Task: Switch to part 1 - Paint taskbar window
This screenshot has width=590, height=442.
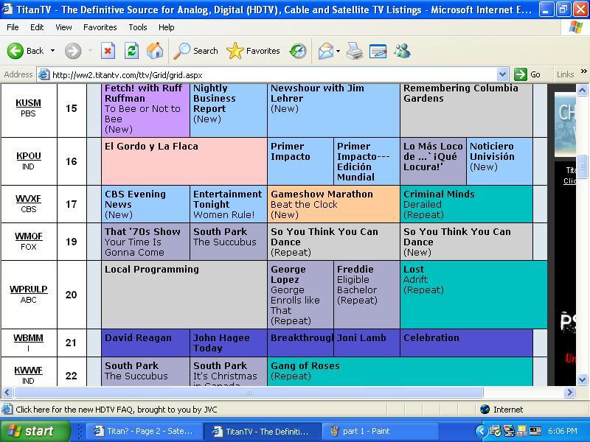Action: click(379, 431)
